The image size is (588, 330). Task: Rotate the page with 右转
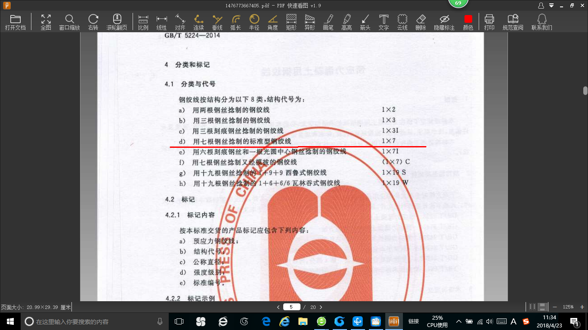click(93, 22)
